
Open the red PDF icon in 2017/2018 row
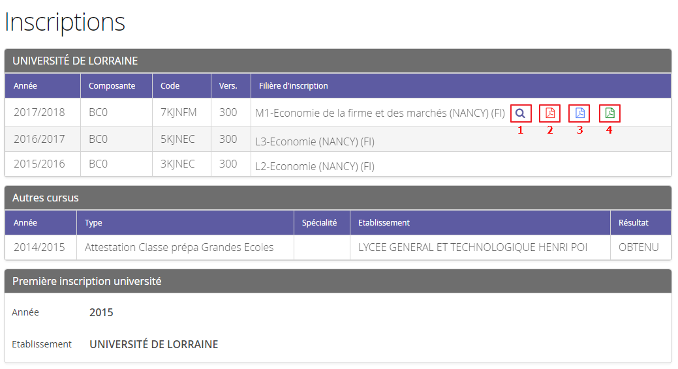(549, 113)
